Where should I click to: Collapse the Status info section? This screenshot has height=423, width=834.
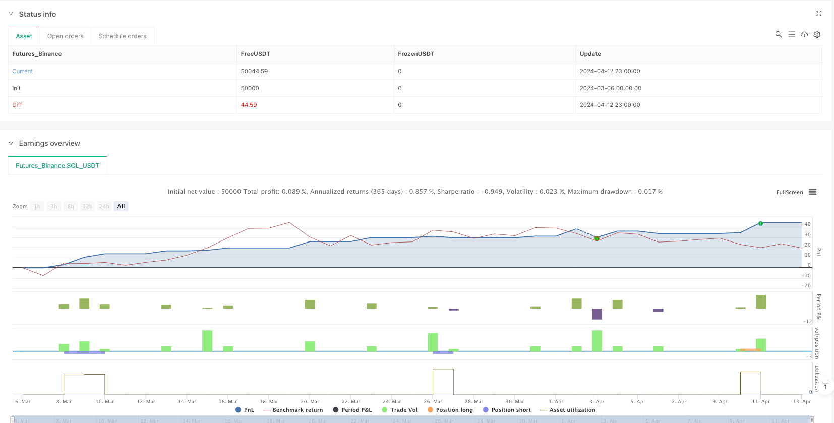pos(11,14)
